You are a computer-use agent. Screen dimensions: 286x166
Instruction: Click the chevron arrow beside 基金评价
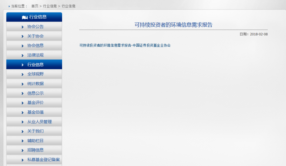click(x=22, y=103)
